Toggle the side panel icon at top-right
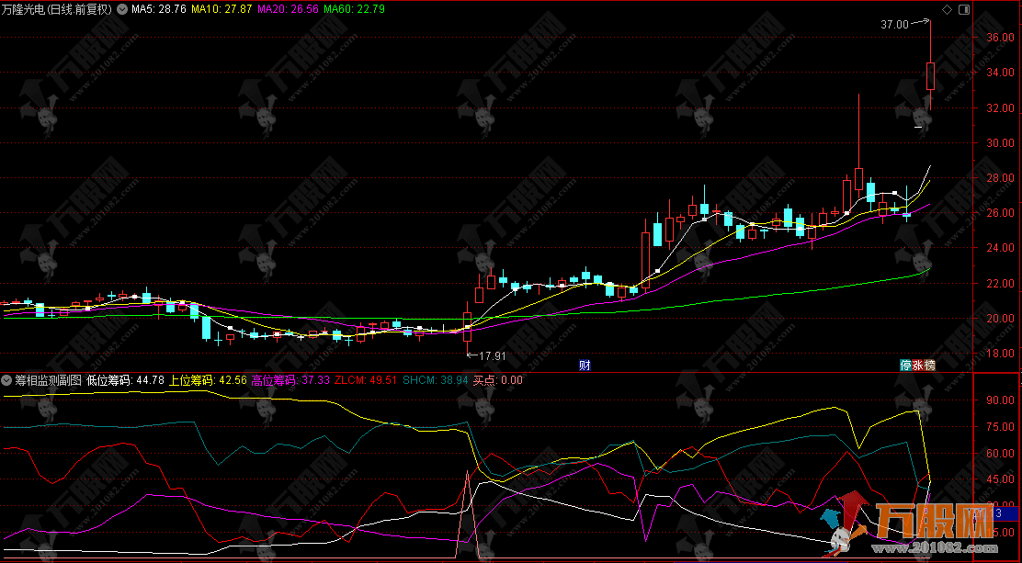 point(963,9)
